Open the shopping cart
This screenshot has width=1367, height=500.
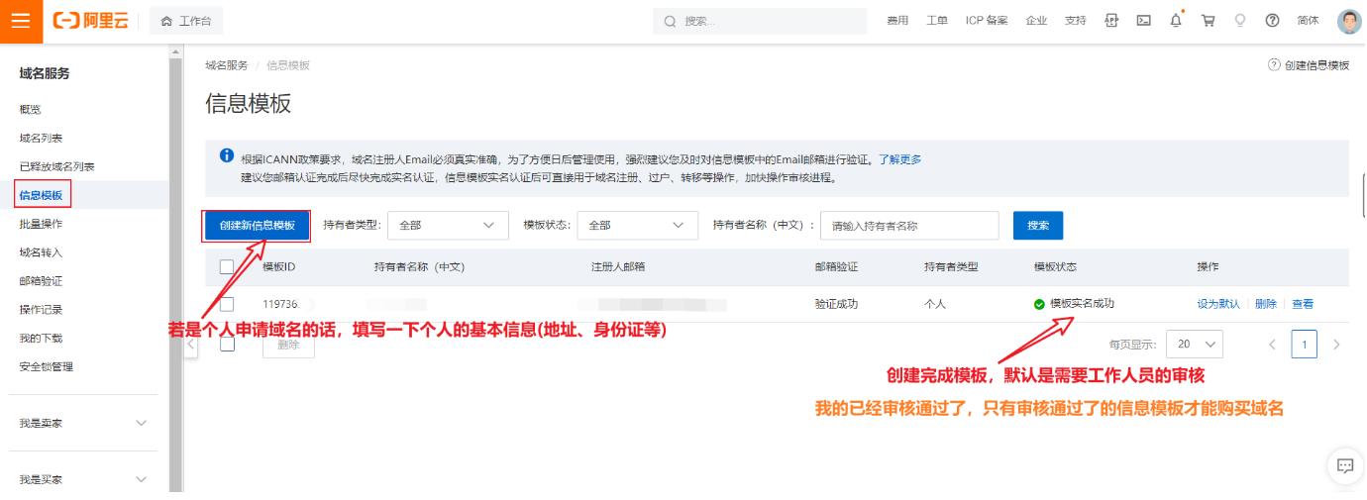pyautogui.click(x=1208, y=21)
